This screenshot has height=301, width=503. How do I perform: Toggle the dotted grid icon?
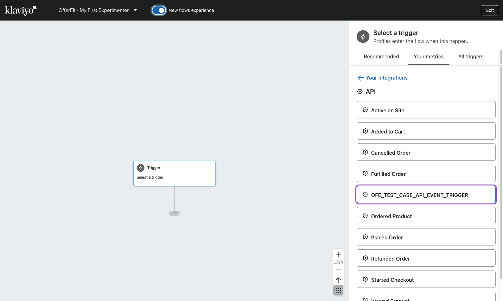[x=338, y=291]
